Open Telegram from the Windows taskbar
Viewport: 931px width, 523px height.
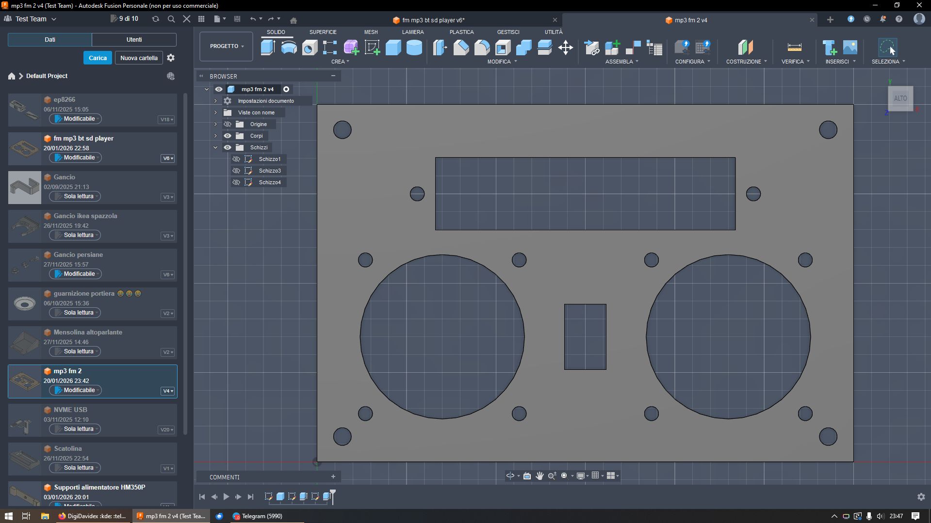[x=257, y=516]
